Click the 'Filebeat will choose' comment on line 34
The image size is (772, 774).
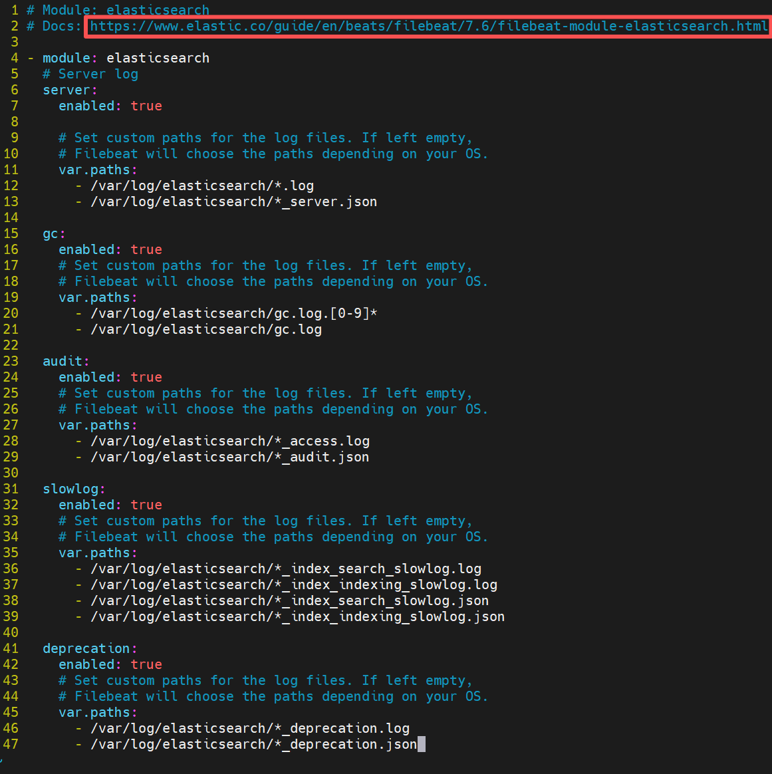pyautogui.click(x=273, y=537)
